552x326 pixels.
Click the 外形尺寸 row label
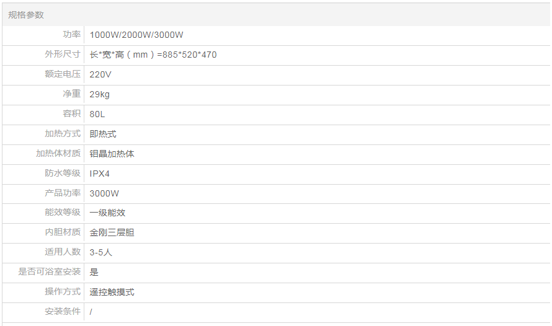(63, 55)
